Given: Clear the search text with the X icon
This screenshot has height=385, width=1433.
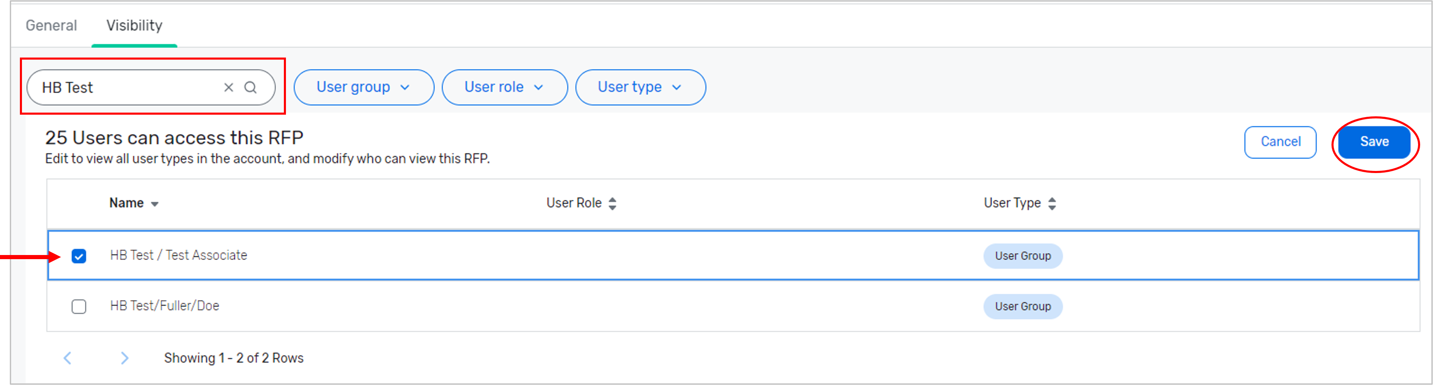Looking at the screenshot, I should click(229, 87).
